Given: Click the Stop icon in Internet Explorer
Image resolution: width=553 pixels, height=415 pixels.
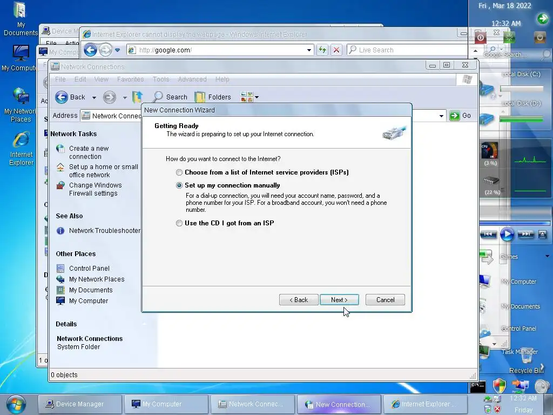Looking at the screenshot, I should [336, 50].
